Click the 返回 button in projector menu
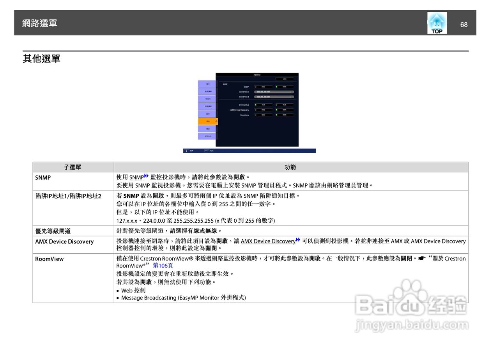 pos(285,79)
